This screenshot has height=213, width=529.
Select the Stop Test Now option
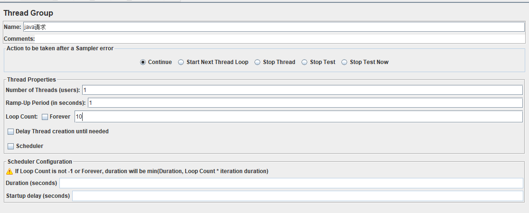(344, 62)
